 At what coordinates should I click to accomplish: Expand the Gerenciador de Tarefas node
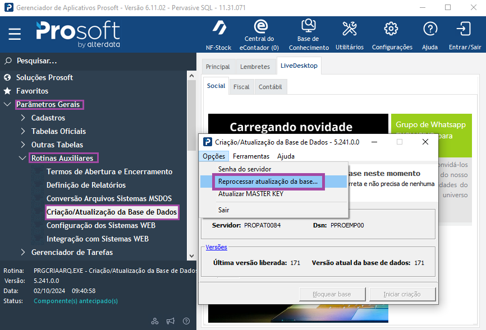coord(23,252)
